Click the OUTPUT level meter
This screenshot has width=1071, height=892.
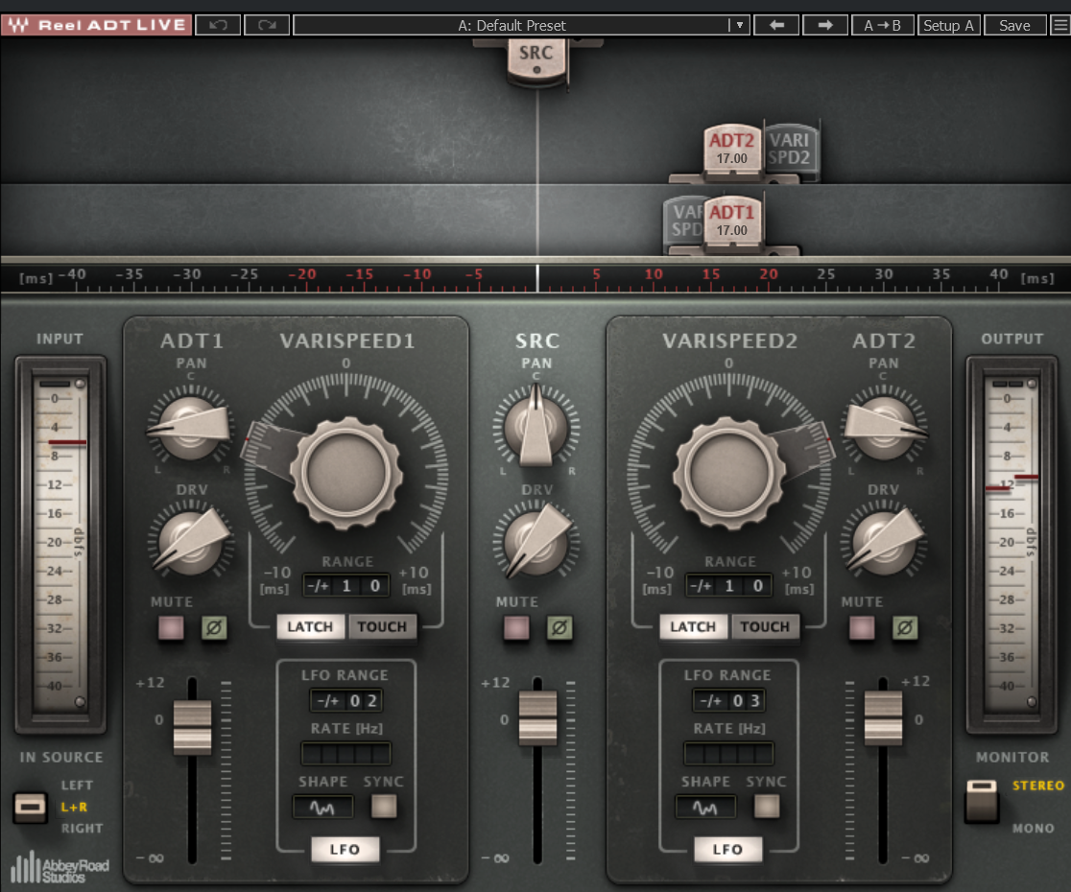[1011, 543]
